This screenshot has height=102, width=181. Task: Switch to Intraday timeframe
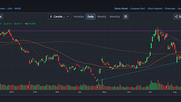click(79, 17)
